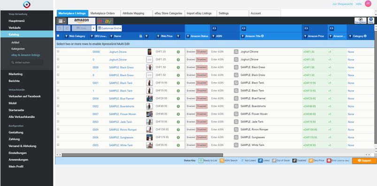Screen dimensions: 377x186
Task: Filter the Name column
Action: click(111, 36)
